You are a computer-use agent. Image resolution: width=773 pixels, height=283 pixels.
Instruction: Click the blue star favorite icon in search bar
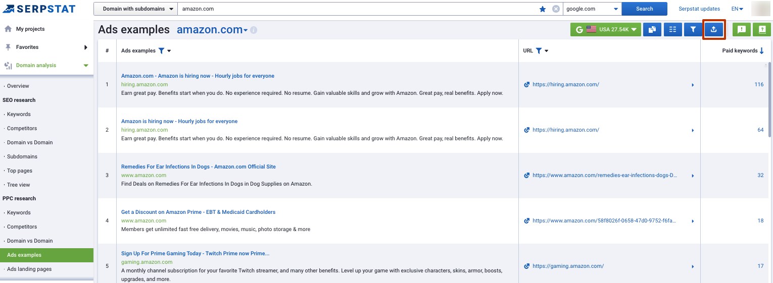(543, 9)
